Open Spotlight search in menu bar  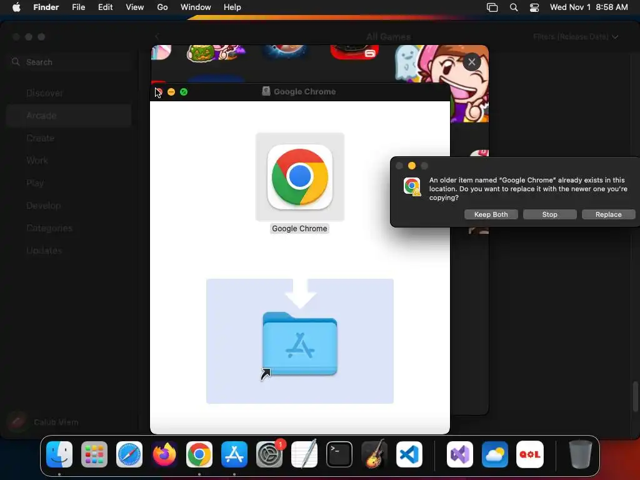[514, 7]
